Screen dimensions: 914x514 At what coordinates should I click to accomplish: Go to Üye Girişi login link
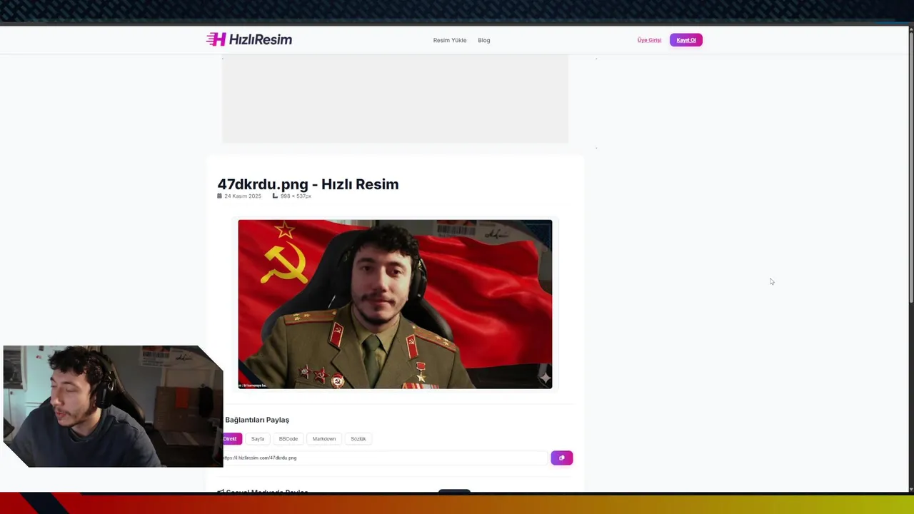point(649,40)
